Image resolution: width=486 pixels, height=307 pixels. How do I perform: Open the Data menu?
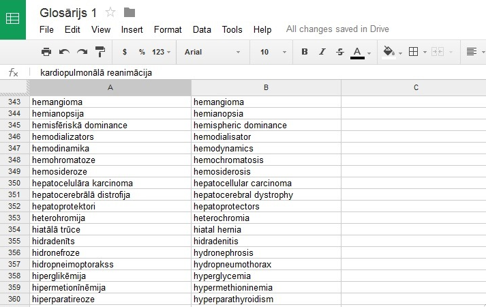pos(202,30)
